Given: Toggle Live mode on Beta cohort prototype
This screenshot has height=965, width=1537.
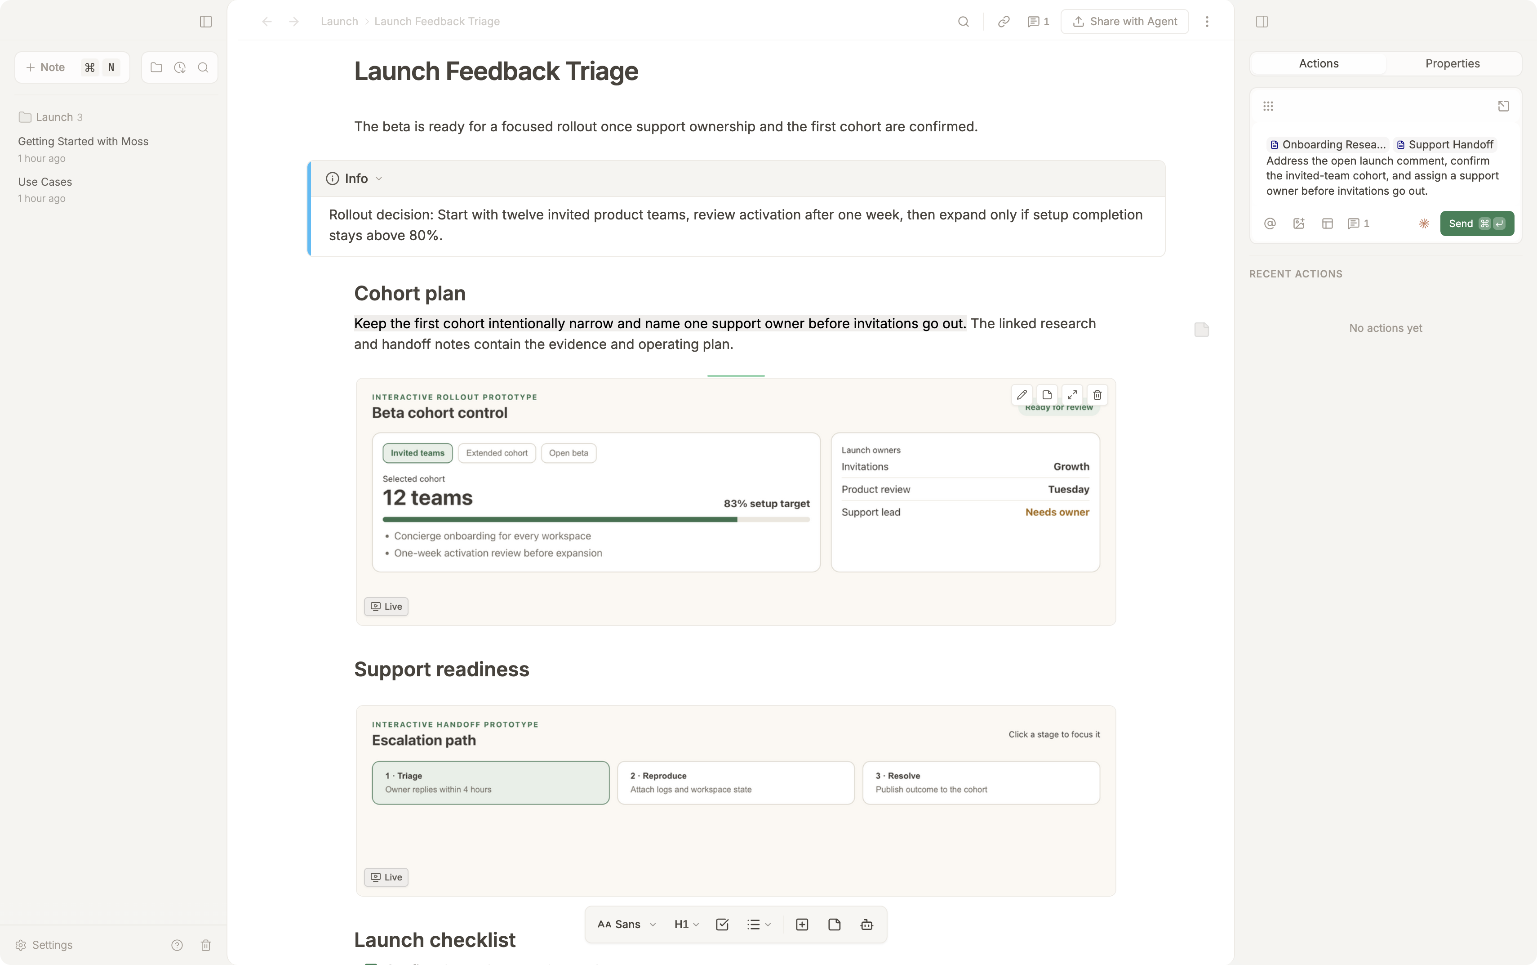Looking at the screenshot, I should click(386, 606).
